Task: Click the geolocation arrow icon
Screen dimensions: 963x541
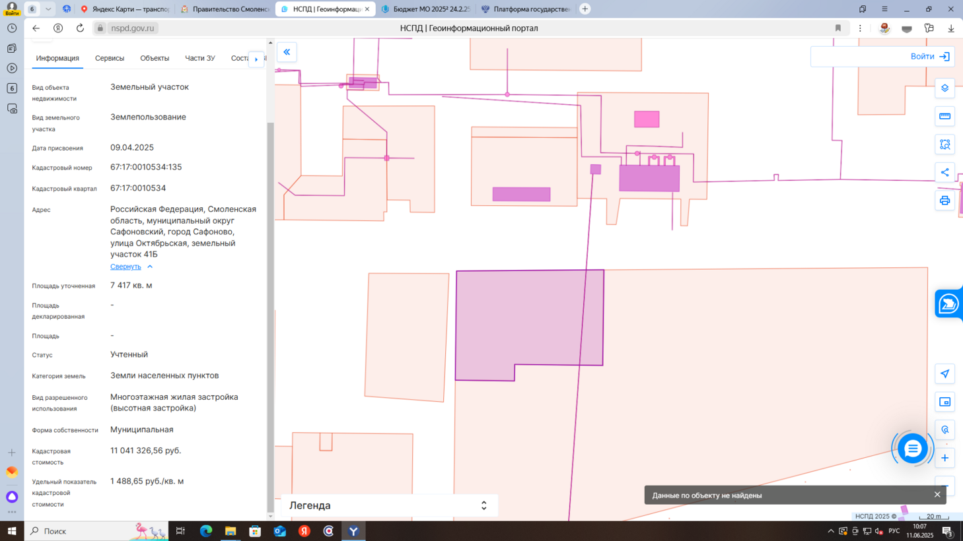Action: click(x=945, y=374)
